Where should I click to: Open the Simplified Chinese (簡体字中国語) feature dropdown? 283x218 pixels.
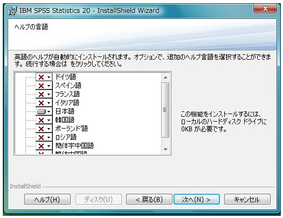coord(44,146)
